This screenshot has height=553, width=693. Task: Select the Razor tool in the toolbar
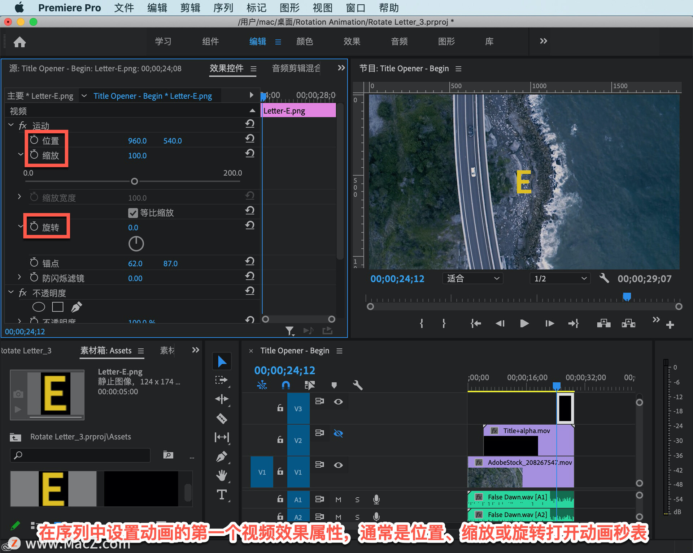[x=221, y=418]
